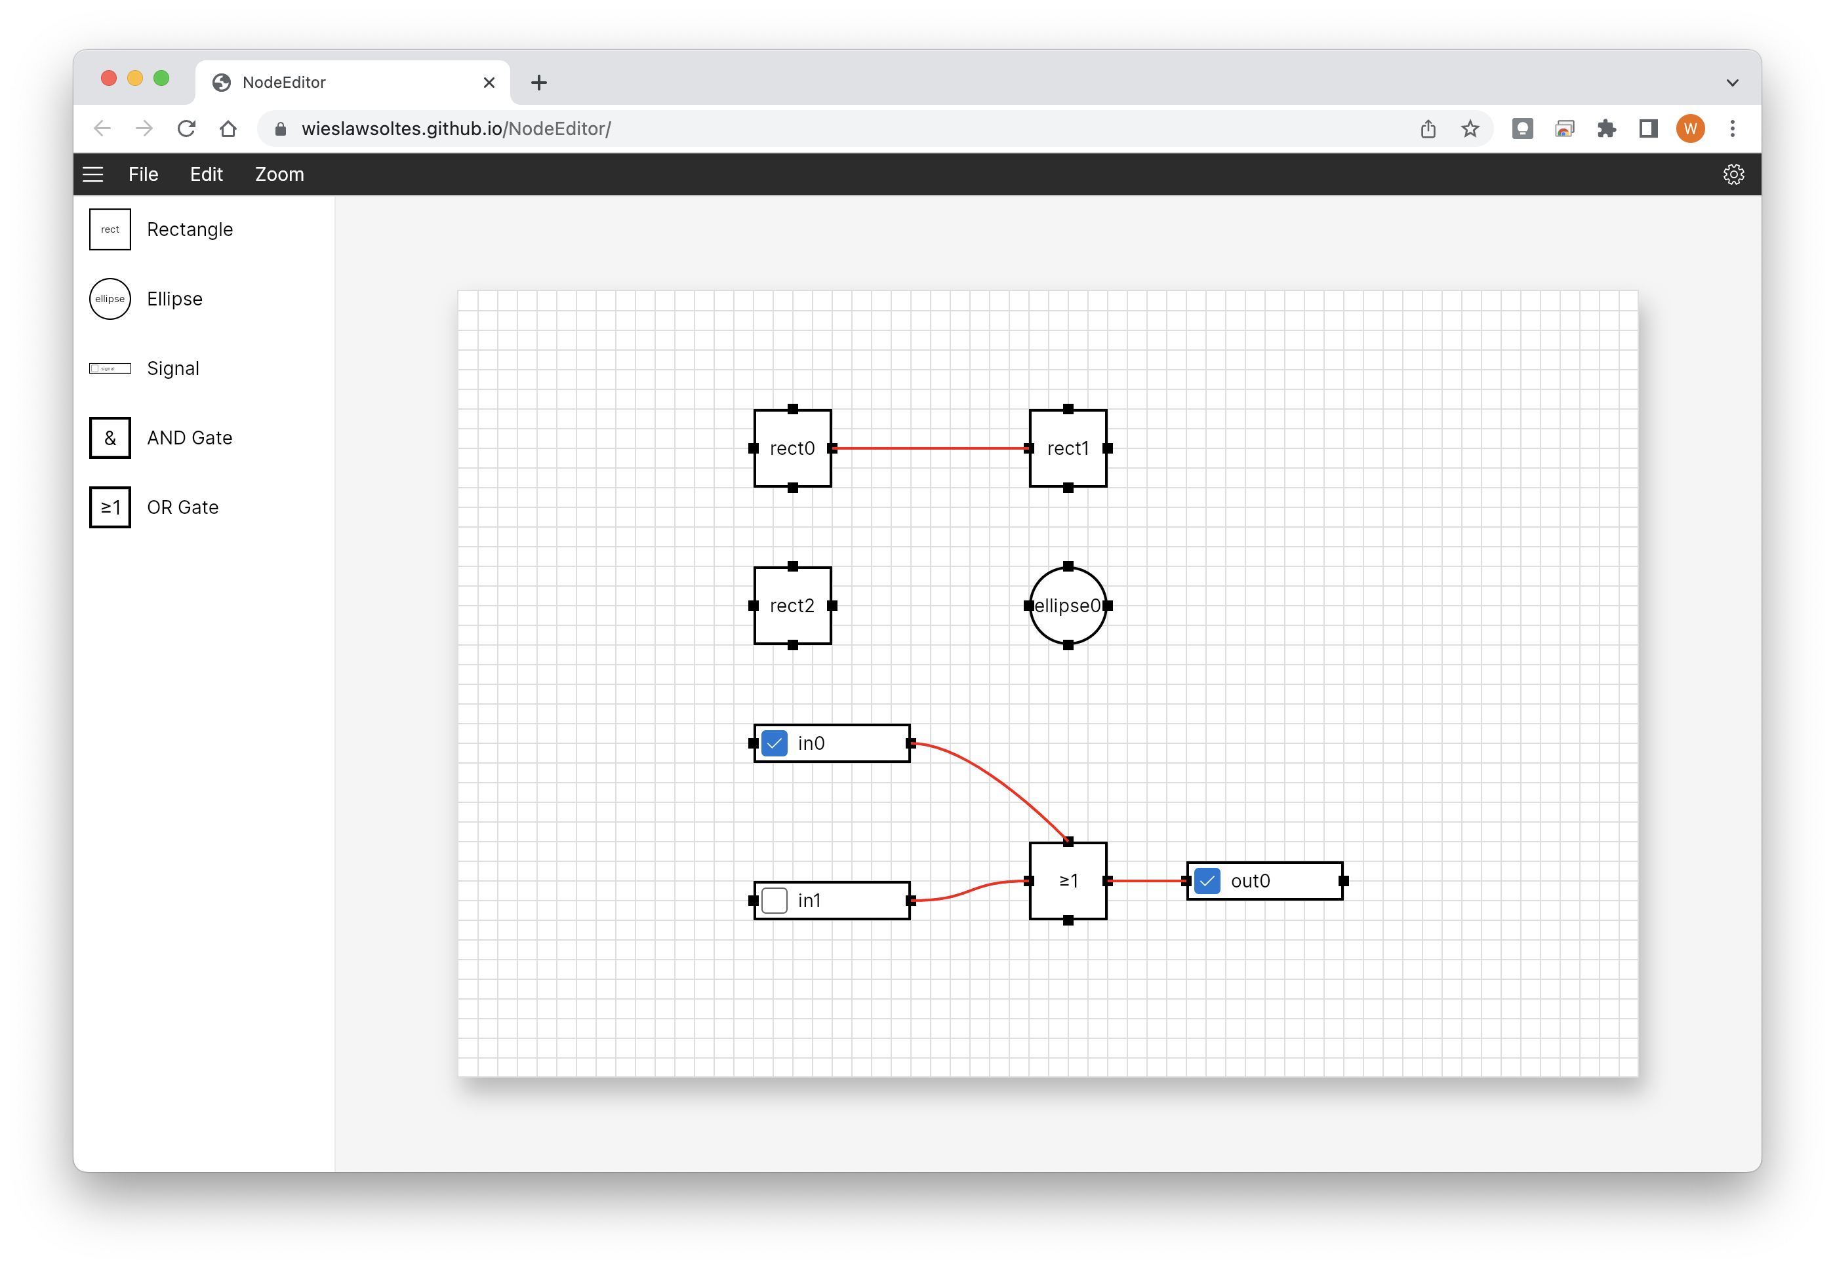Screen dimensions: 1835x1269
Task: Open a new browser tab
Action: [538, 83]
